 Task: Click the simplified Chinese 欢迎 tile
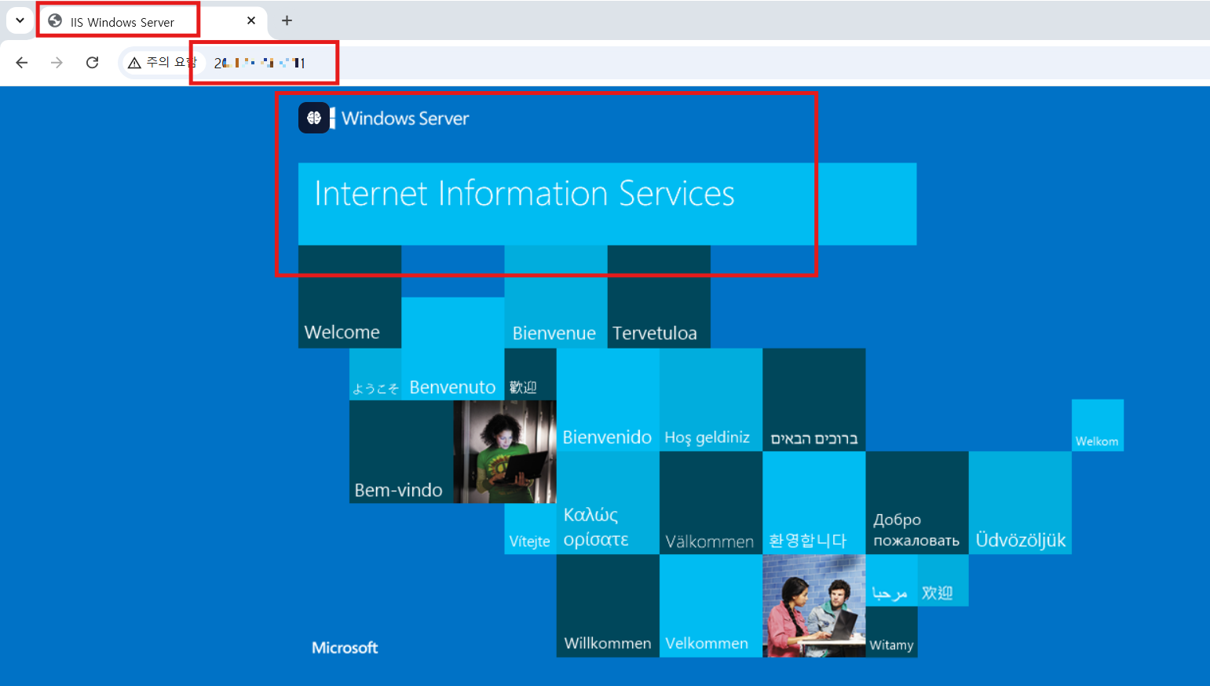tap(942, 580)
